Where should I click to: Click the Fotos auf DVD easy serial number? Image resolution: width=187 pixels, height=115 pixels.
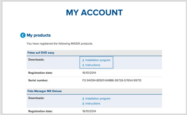(x=112, y=80)
